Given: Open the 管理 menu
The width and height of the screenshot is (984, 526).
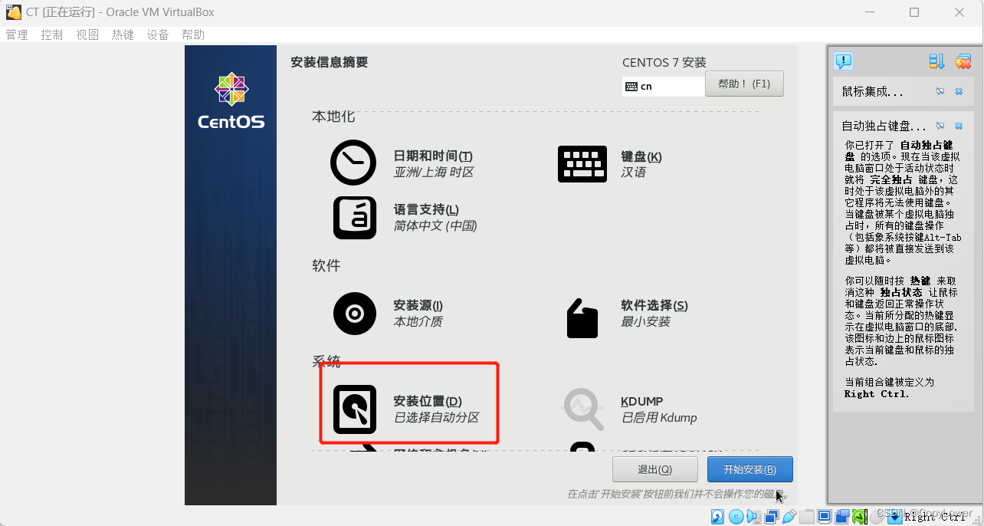Looking at the screenshot, I should [17, 35].
